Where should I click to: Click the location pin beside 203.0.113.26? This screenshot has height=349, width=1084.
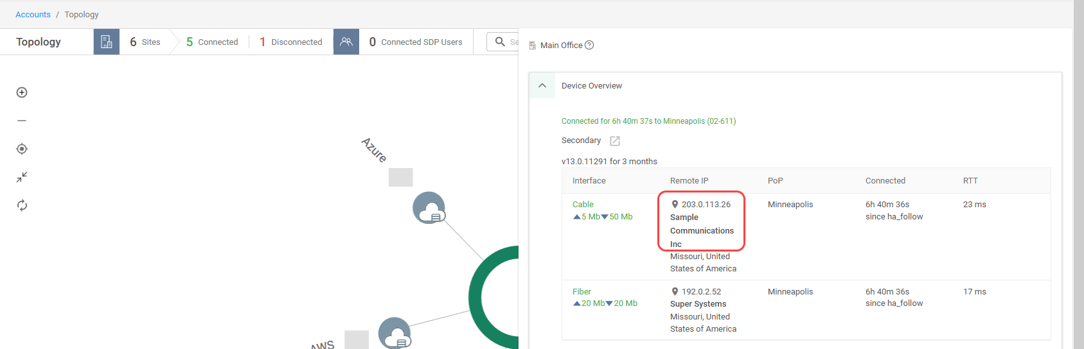click(675, 205)
